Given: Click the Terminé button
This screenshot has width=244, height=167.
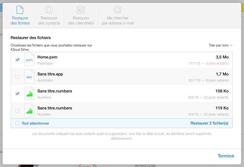Looking at the screenshot, I should point(226,156).
